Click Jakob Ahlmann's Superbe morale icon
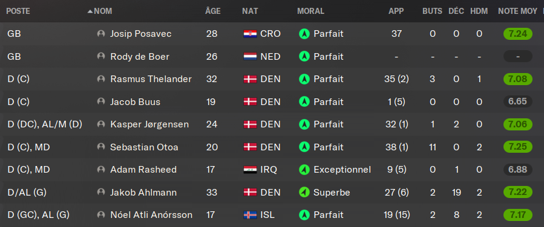The width and height of the screenshot is (544, 227). (304, 193)
